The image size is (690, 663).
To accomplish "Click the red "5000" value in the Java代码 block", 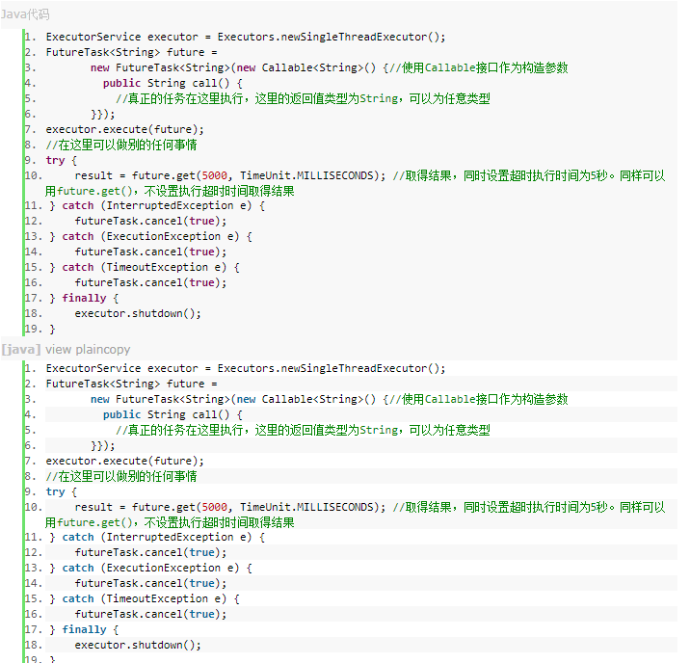I will pyautogui.click(x=214, y=175).
